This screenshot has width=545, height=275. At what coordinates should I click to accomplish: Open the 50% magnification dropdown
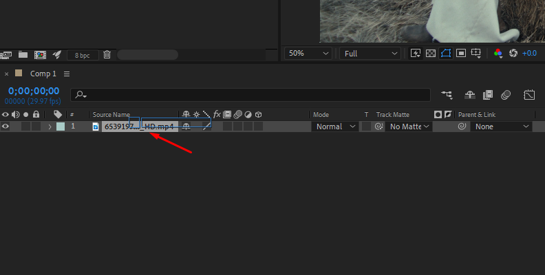pyautogui.click(x=308, y=53)
